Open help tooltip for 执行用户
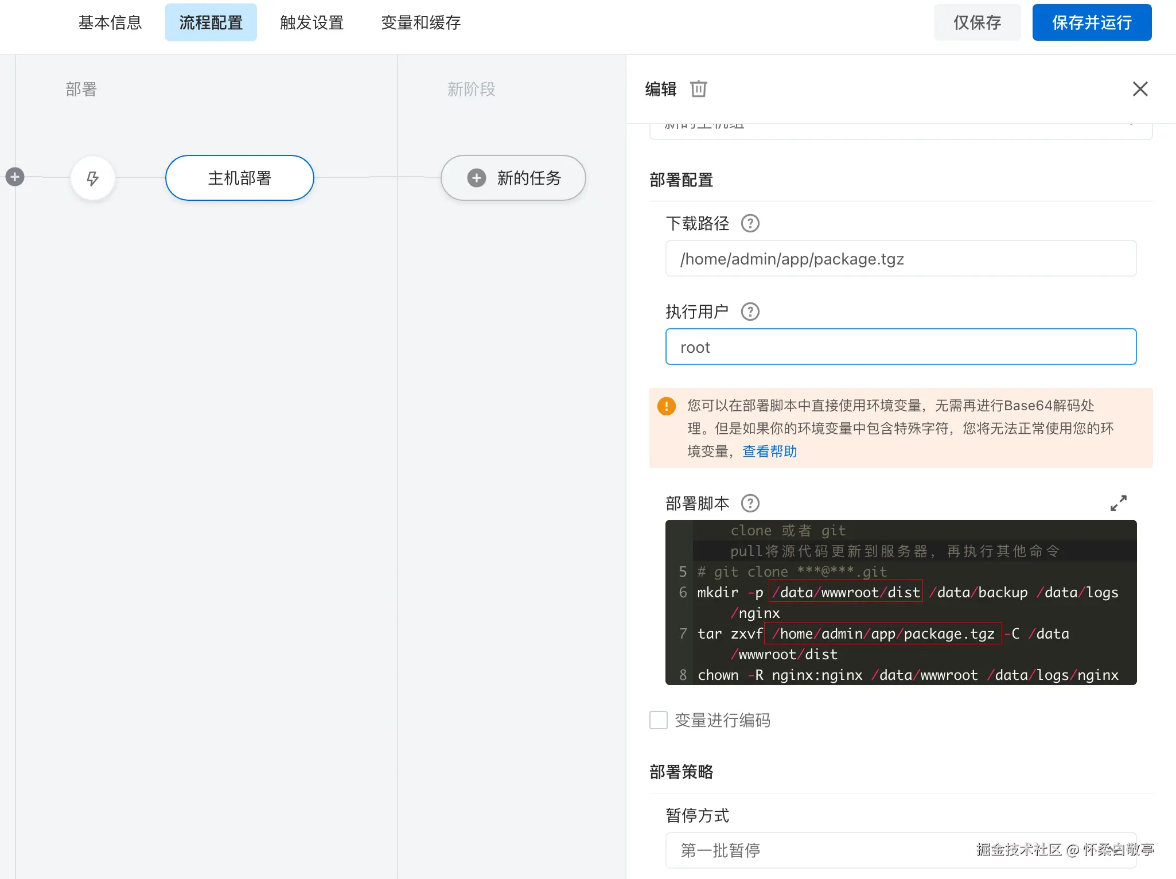Viewport: 1176px width, 879px height. click(750, 312)
